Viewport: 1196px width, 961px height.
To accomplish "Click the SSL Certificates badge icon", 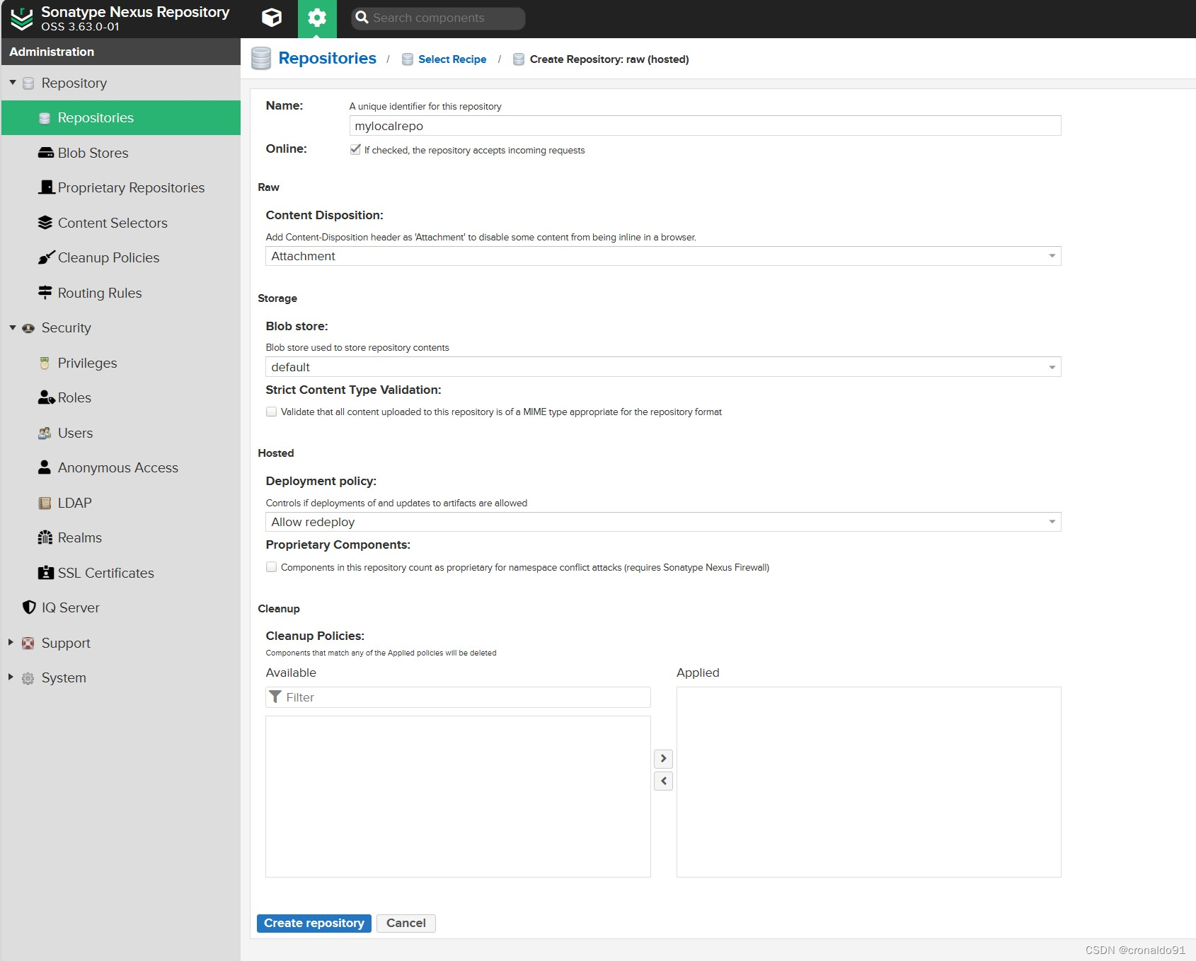I will [x=46, y=573].
